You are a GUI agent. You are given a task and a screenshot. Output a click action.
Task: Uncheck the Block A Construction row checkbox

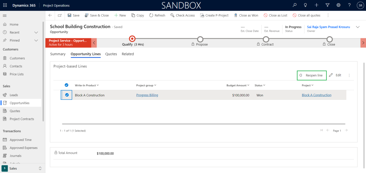67,95
